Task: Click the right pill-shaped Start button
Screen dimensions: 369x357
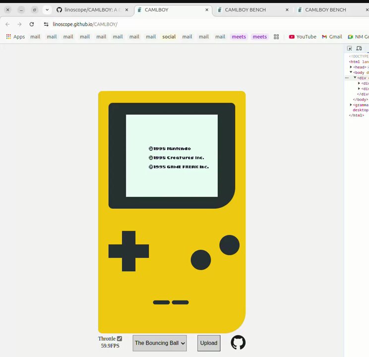Action: (180, 302)
